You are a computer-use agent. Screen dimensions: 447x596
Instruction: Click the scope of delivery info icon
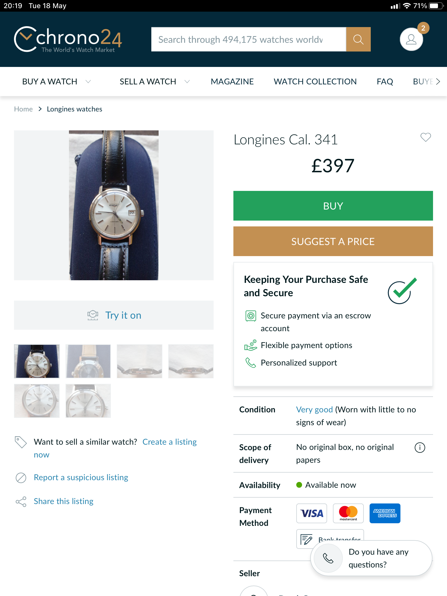420,448
